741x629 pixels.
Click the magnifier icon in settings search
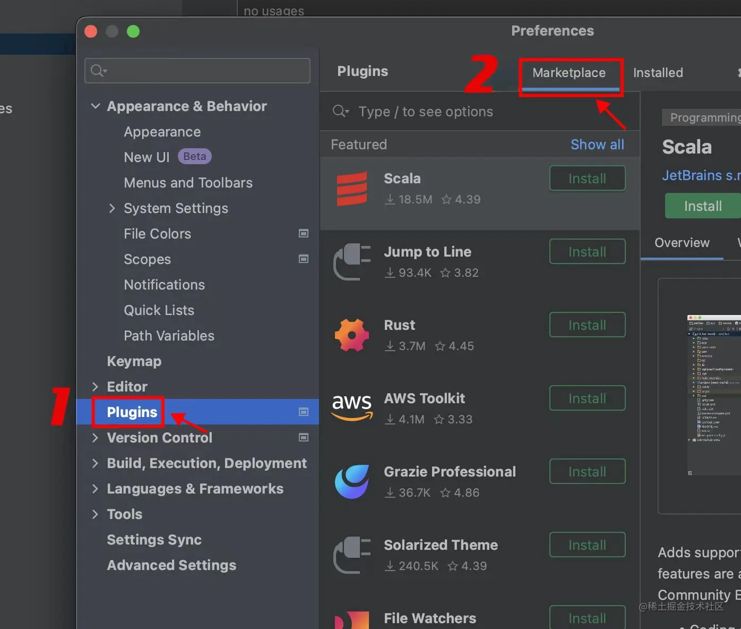pyautogui.click(x=98, y=70)
